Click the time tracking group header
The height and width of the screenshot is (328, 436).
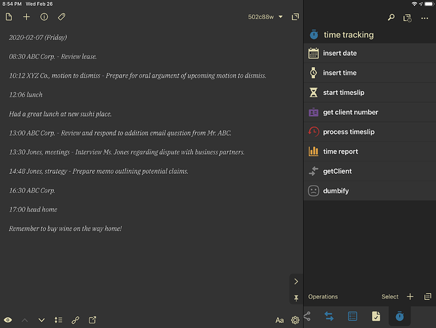click(x=369, y=35)
